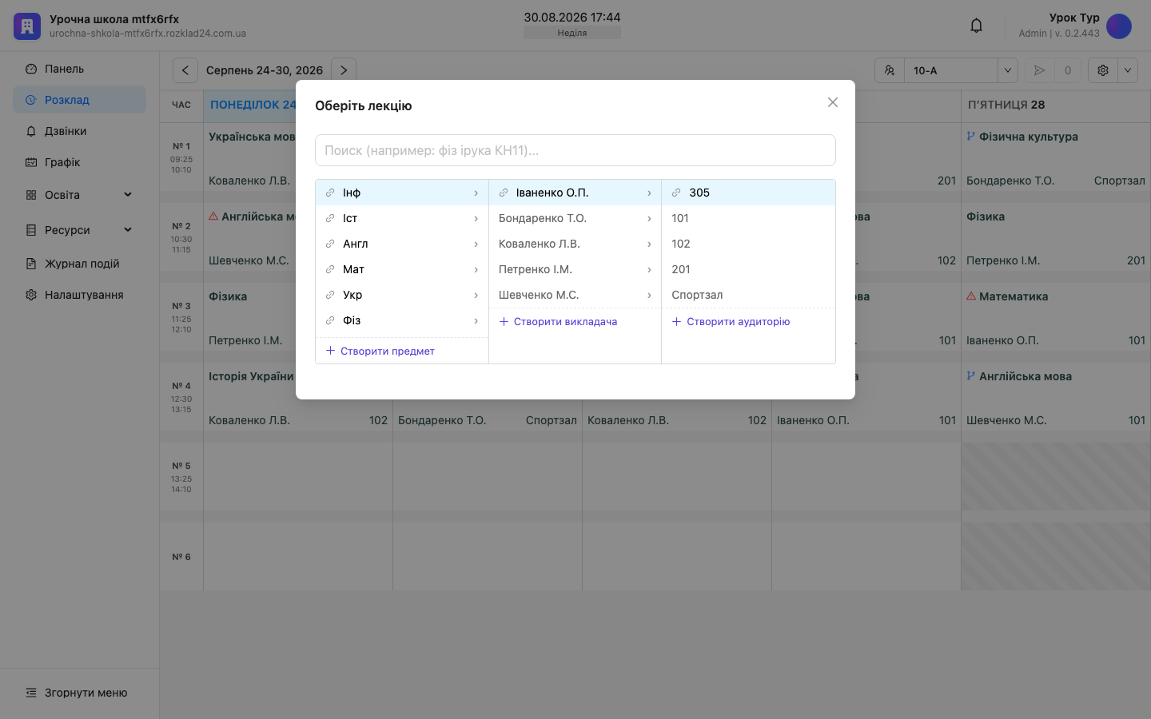Expand the chevron next to Іст
The width and height of the screenshot is (1151, 719).
click(x=476, y=218)
